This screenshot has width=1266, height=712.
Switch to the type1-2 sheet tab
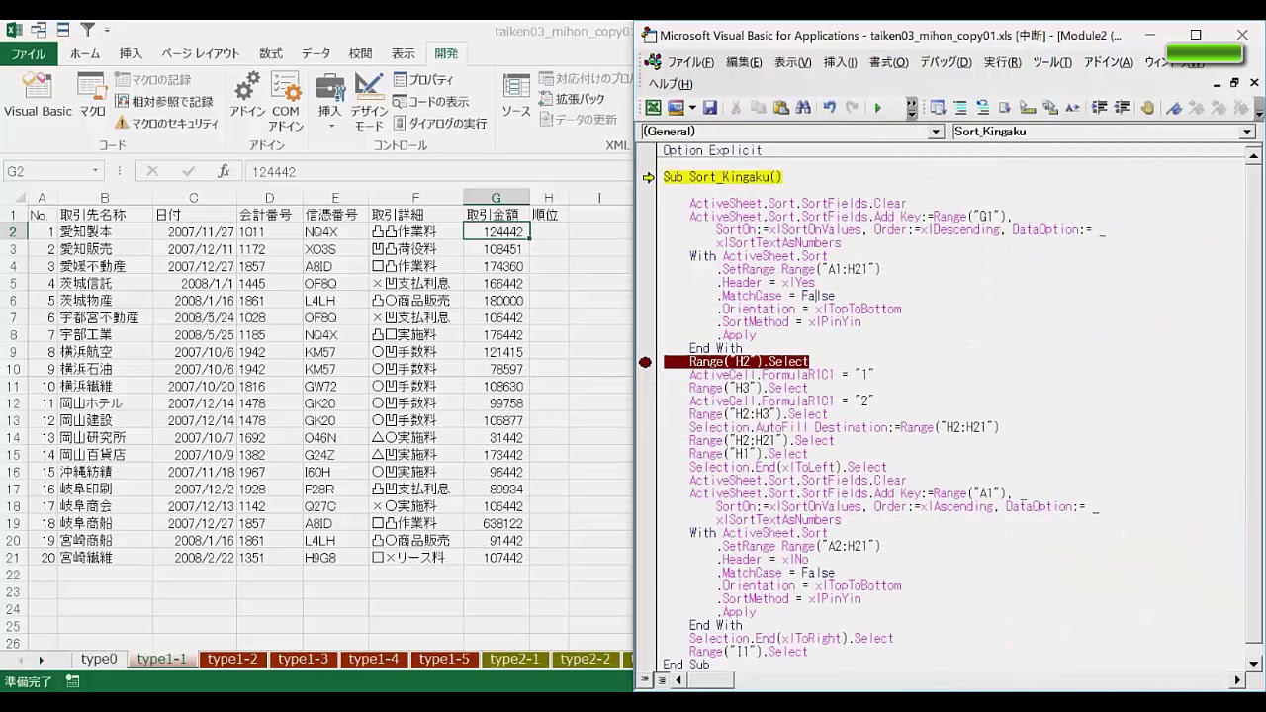pos(232,659)
